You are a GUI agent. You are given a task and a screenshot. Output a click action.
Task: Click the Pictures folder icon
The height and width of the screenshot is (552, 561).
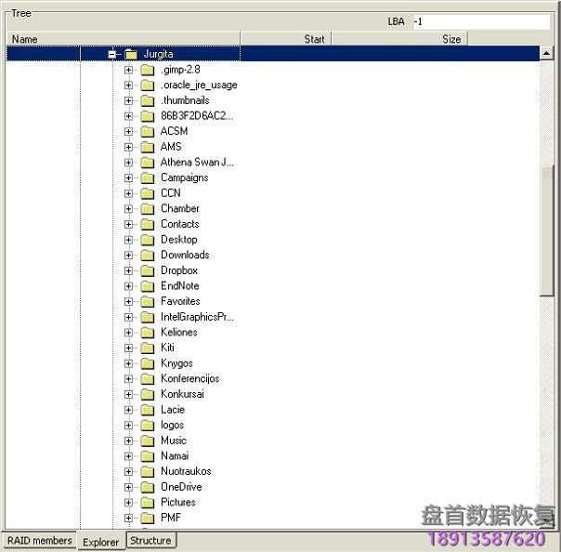pyautogui.click(x=147, y=502)
